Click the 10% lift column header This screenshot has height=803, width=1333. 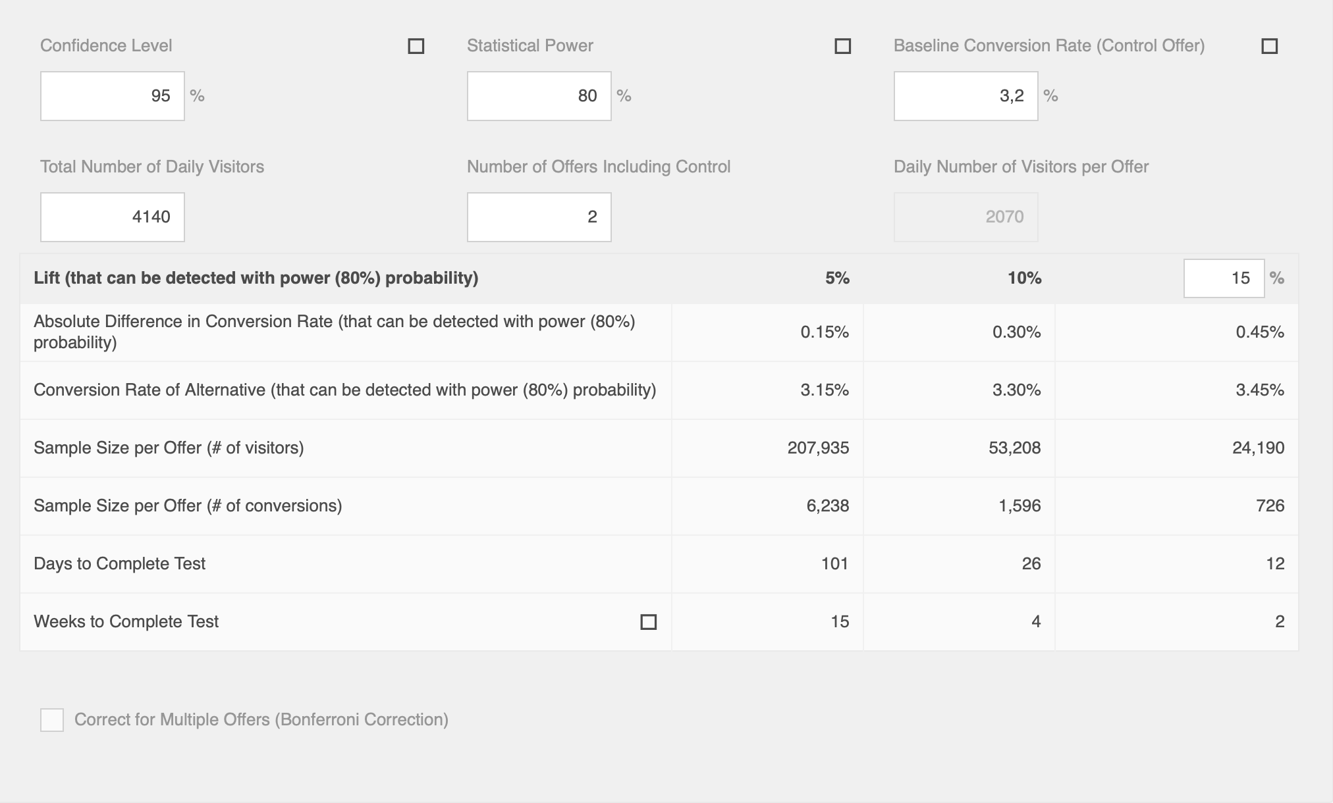point(1025,278)
